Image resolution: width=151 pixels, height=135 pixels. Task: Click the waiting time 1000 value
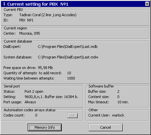(x=71, y=78)
